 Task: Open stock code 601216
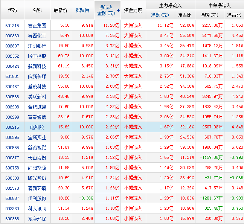point(12,26)
